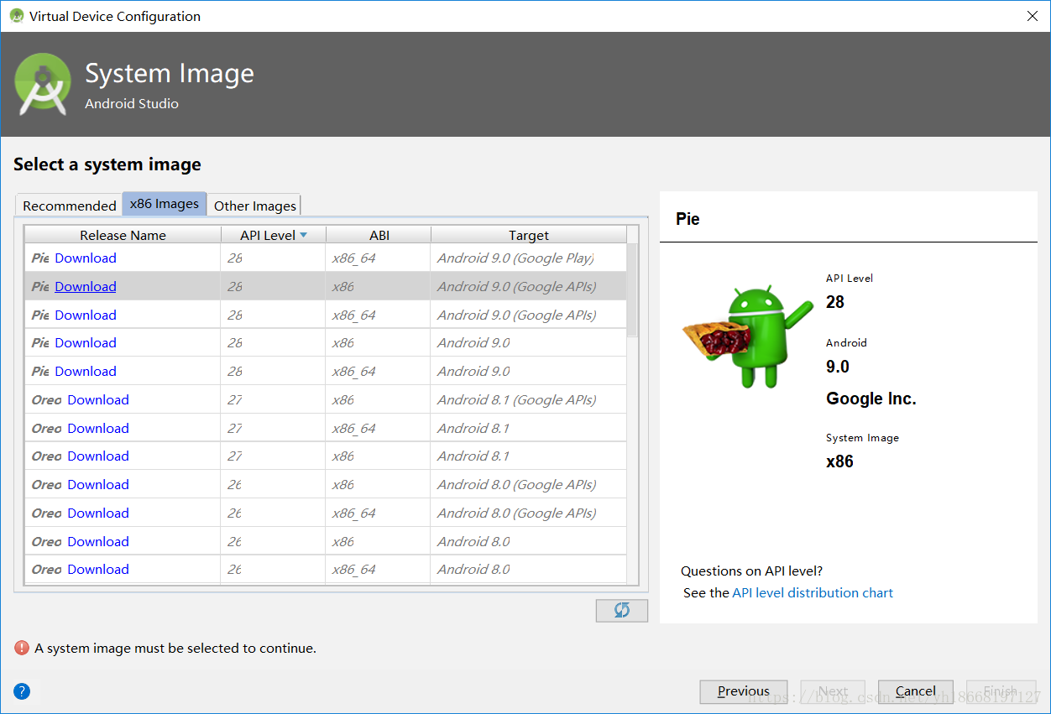Click the 'Questions on API level?' text
The width and height of the screenshot is (1051, 714).
click(x=752, y=571)
